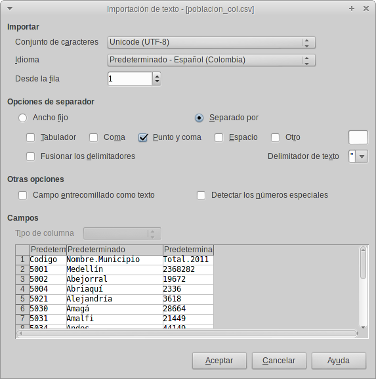This screenshot has width=376, height=379.
Task: Click the Amagá cell in preview
Action: 115,309
